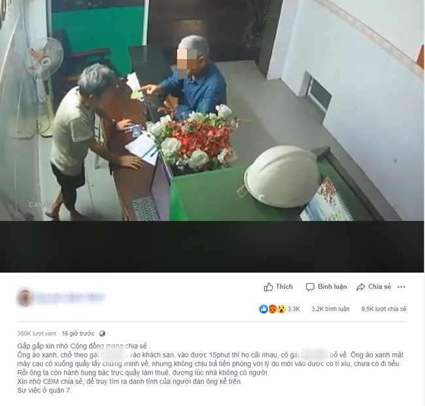Click the angry reaction emoji
The width and height of the screenshot is (425, 406).
pyautogui.click(x=273, y=309)
